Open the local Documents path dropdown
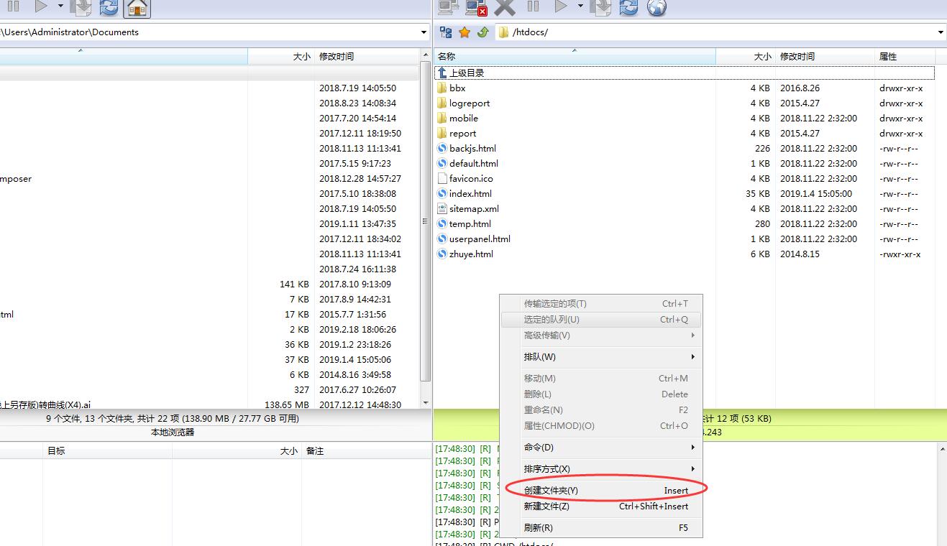Image resolution: width=947 pixels, height=546 pixels. tap(424, 32)
